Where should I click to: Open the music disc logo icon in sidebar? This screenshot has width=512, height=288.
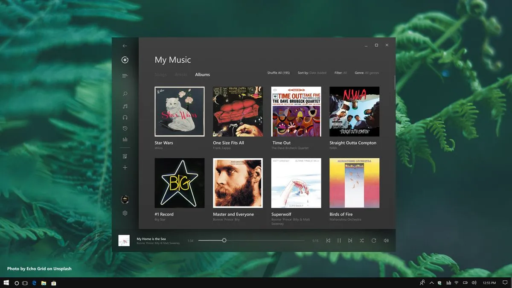125,60
